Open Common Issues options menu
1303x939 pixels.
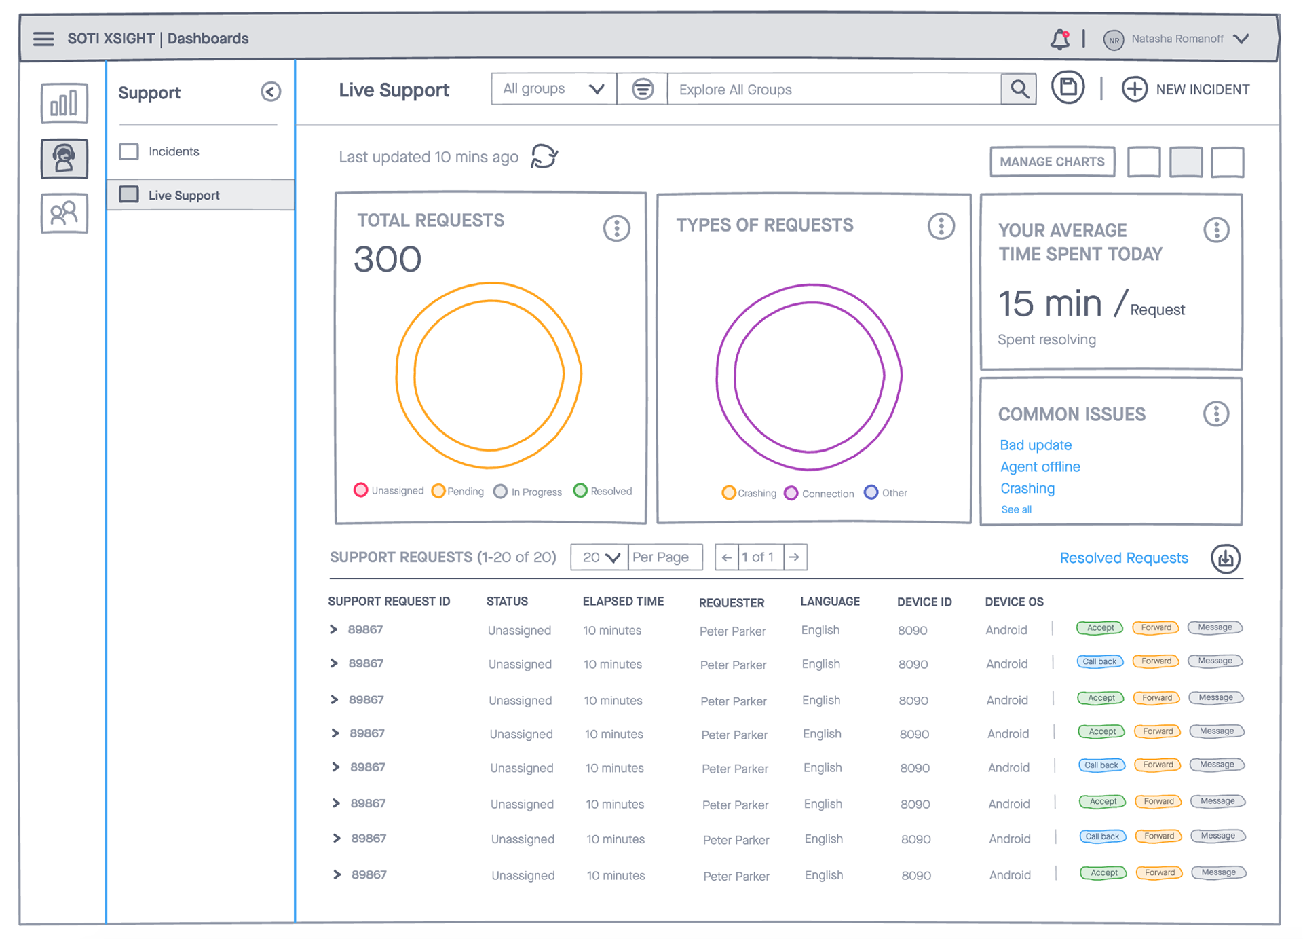(x=1215, y=413)
